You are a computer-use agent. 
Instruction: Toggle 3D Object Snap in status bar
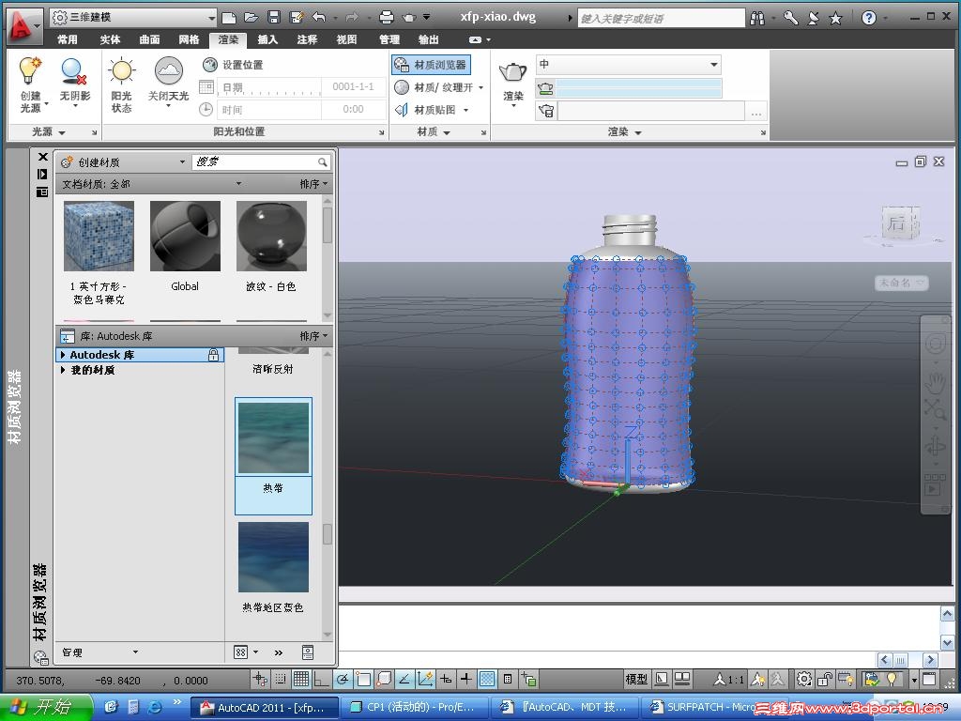384,679
